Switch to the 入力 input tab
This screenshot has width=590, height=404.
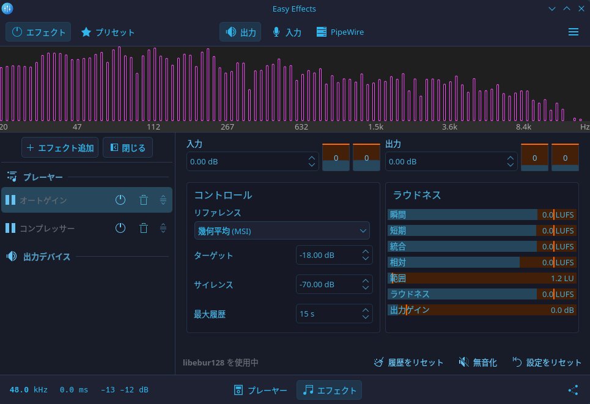point(287,32)
